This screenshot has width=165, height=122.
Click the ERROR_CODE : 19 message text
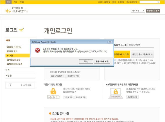[x=98, y=51]
